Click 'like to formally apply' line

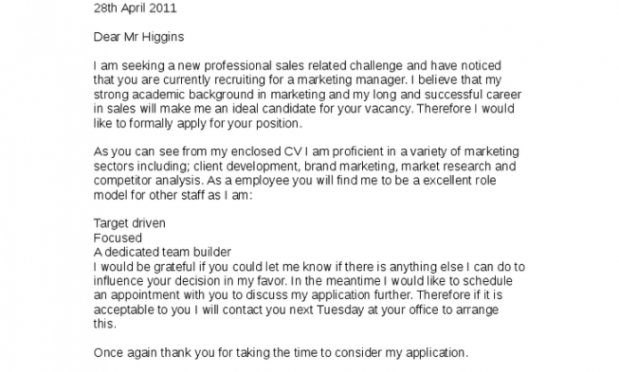click(198, 124)
